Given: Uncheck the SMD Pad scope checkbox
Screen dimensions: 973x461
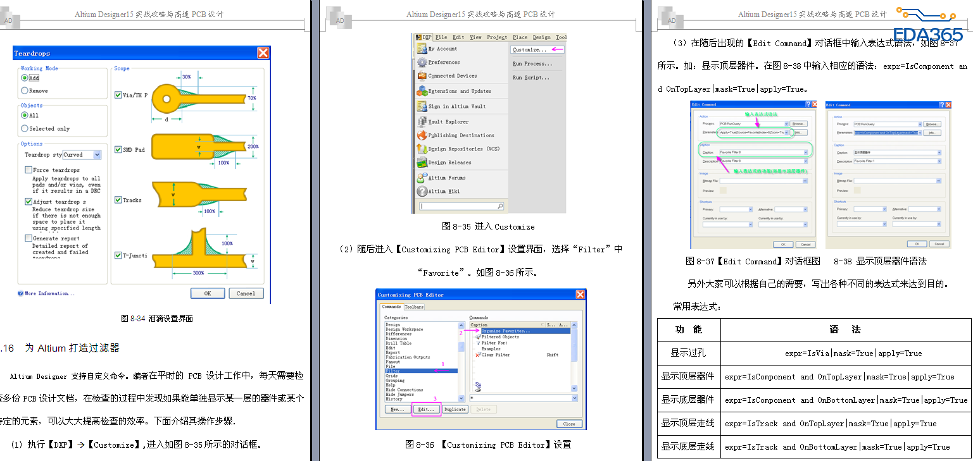Looking at the screenshot, I should click(x=118, y=150).
